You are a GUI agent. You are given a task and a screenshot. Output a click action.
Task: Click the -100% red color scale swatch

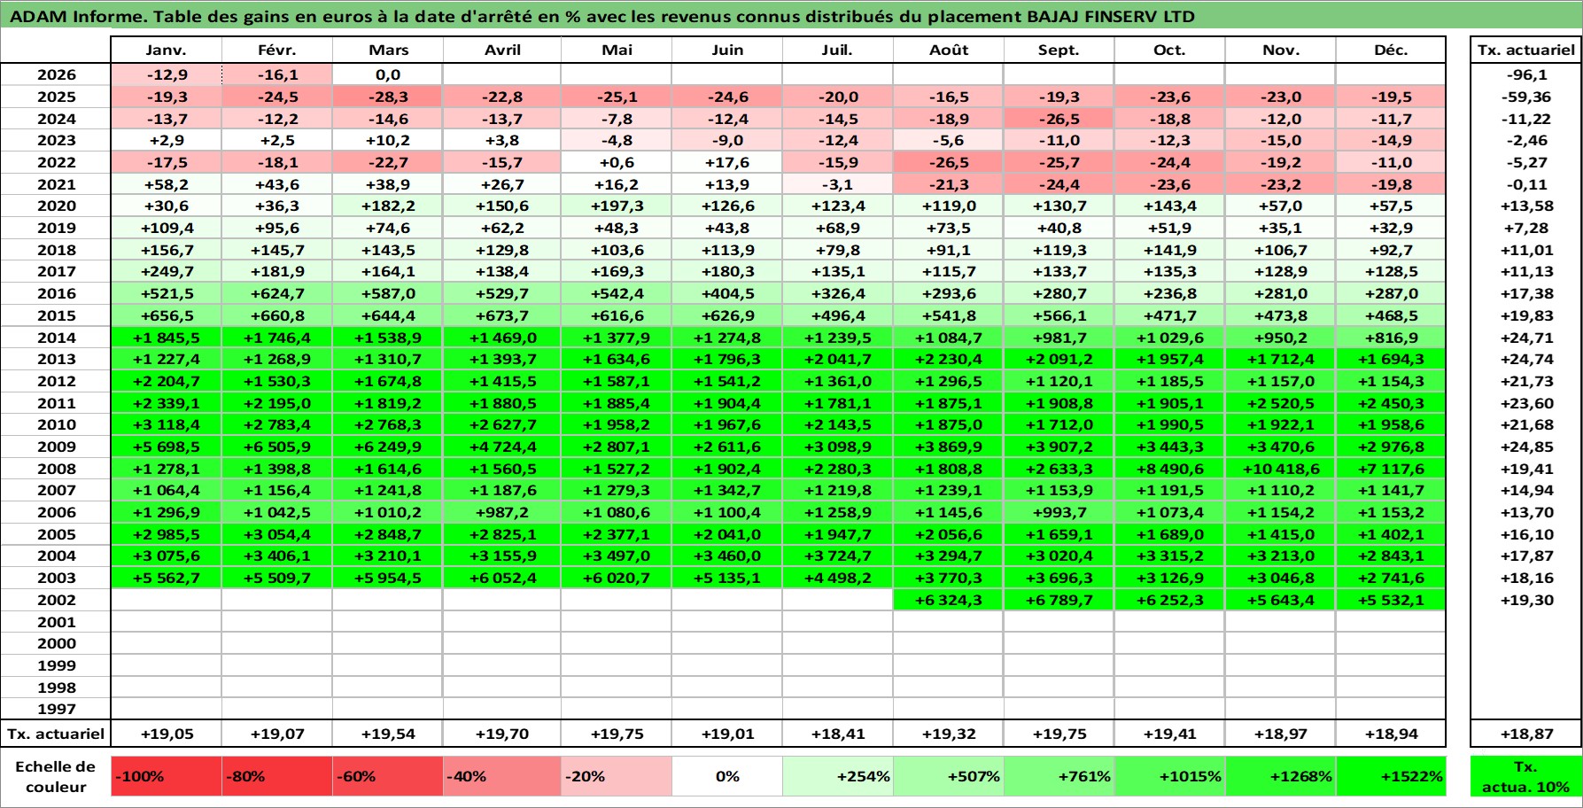pyautogui.click(x=167, y=776)
